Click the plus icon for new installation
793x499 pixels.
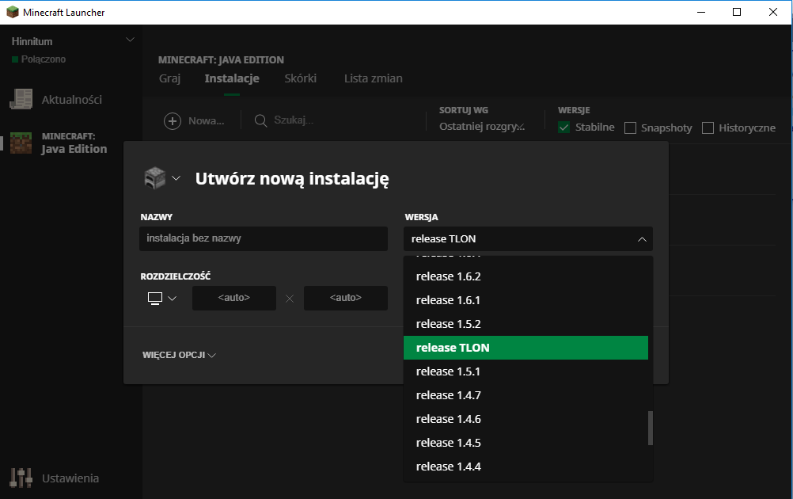[x=173, y=120]
